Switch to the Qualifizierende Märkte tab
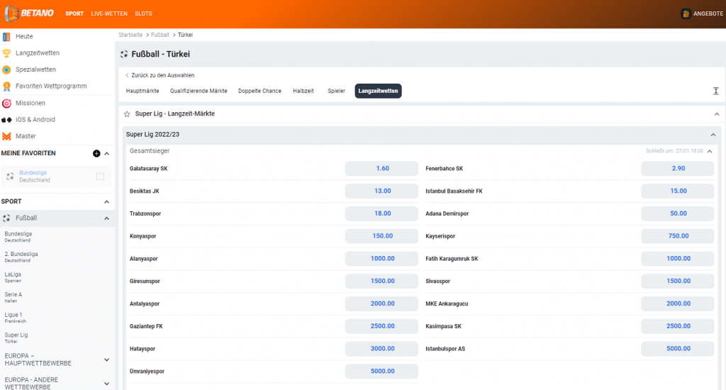Screen dimensions: 726x390 [x=199, y=91]
